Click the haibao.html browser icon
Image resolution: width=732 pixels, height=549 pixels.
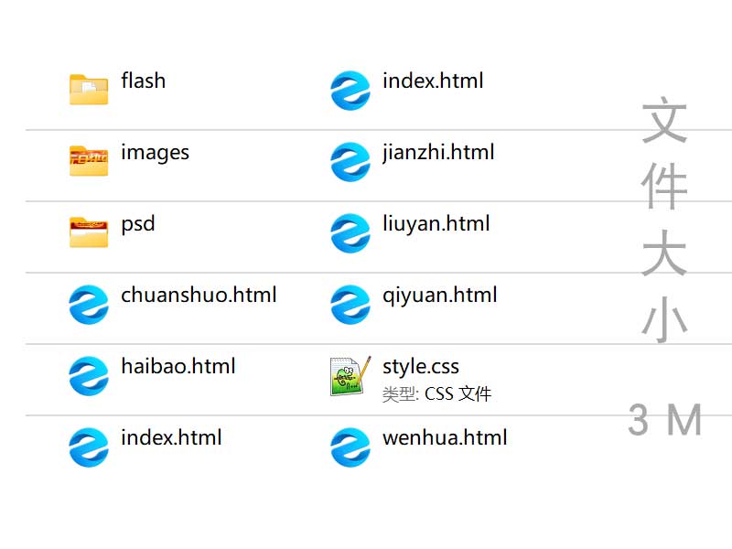point(89,376)
